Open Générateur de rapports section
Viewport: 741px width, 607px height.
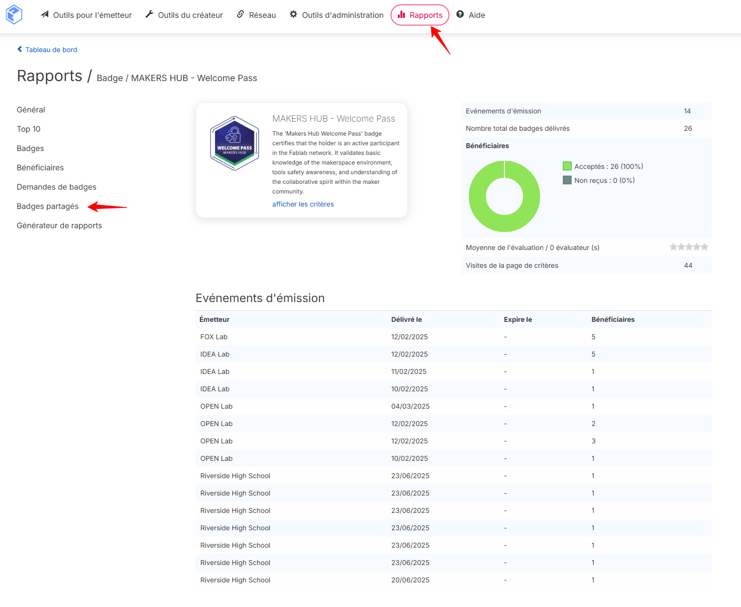pyautogui.click(x=59, y=226)
